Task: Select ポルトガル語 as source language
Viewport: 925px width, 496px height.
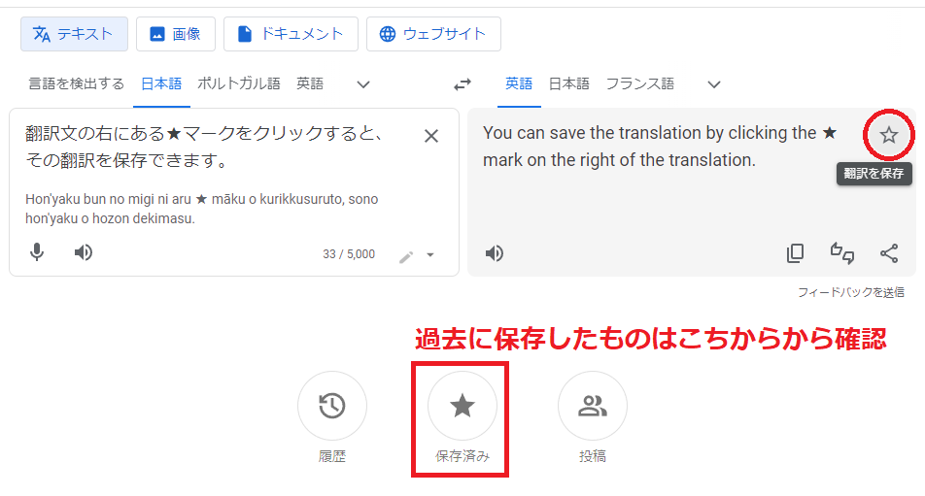Action: (x=239, y=83)
